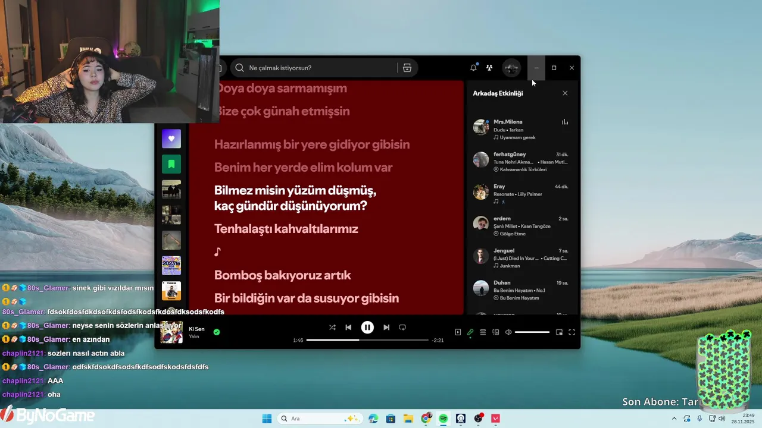Open erdem's friend activity entry
Screen dimensions: 762x428
tap(521, 225)
